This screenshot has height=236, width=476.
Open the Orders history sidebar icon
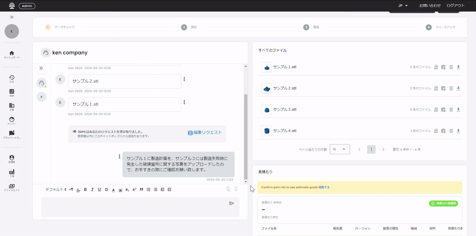[12, 77]
